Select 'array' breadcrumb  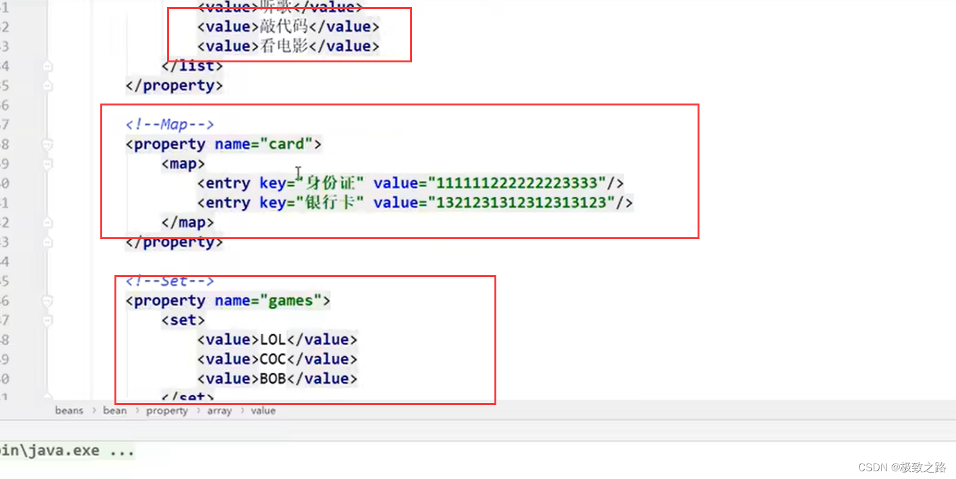point(219,410)
